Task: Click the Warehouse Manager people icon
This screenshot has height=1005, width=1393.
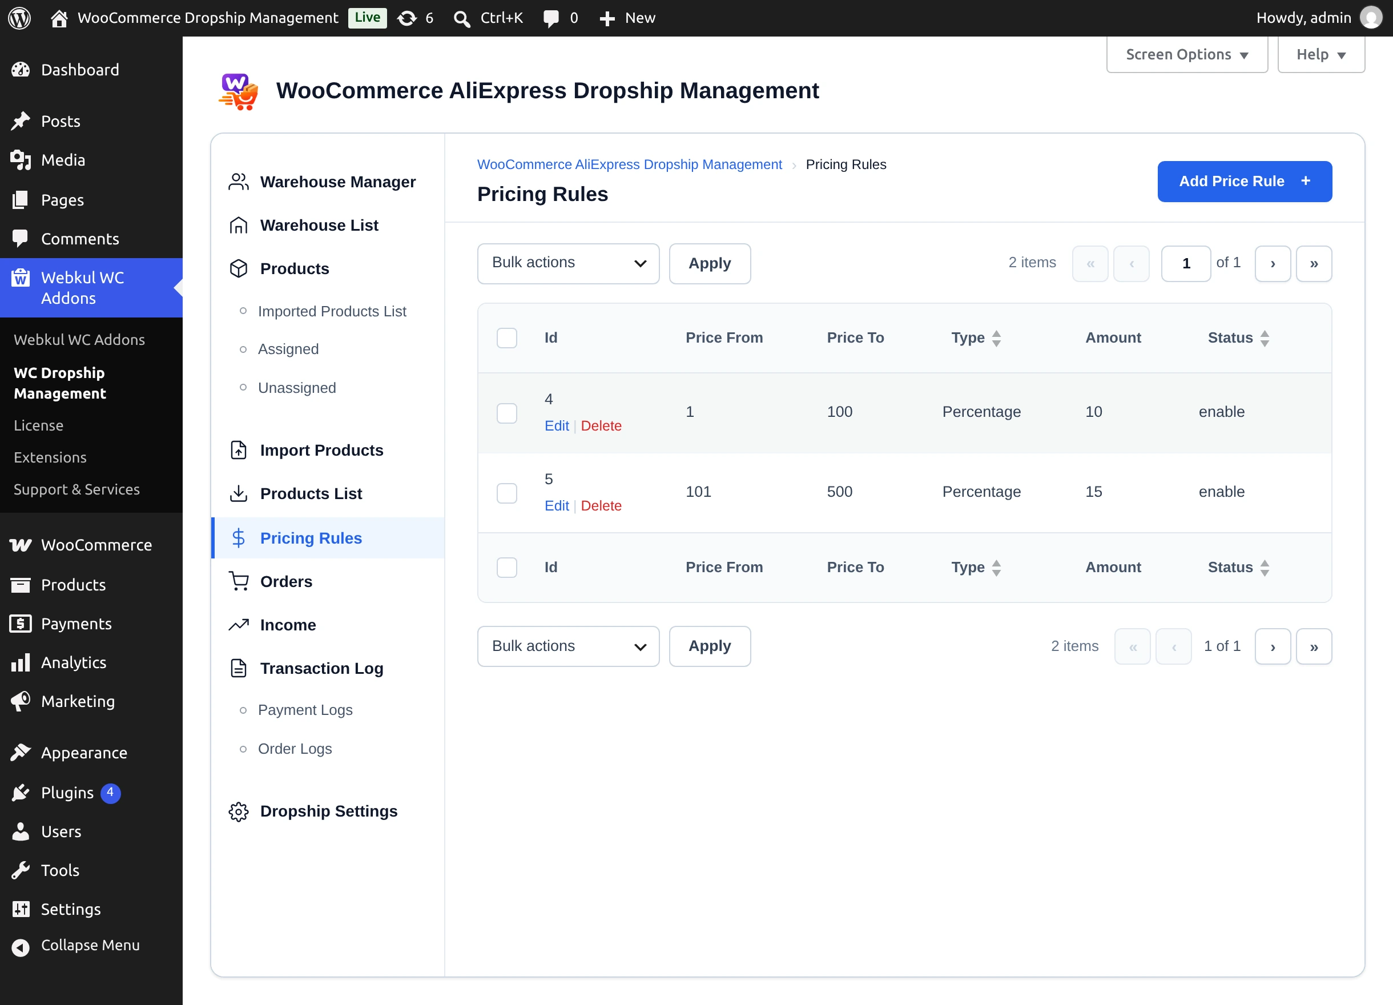Action: pos(238,182)
